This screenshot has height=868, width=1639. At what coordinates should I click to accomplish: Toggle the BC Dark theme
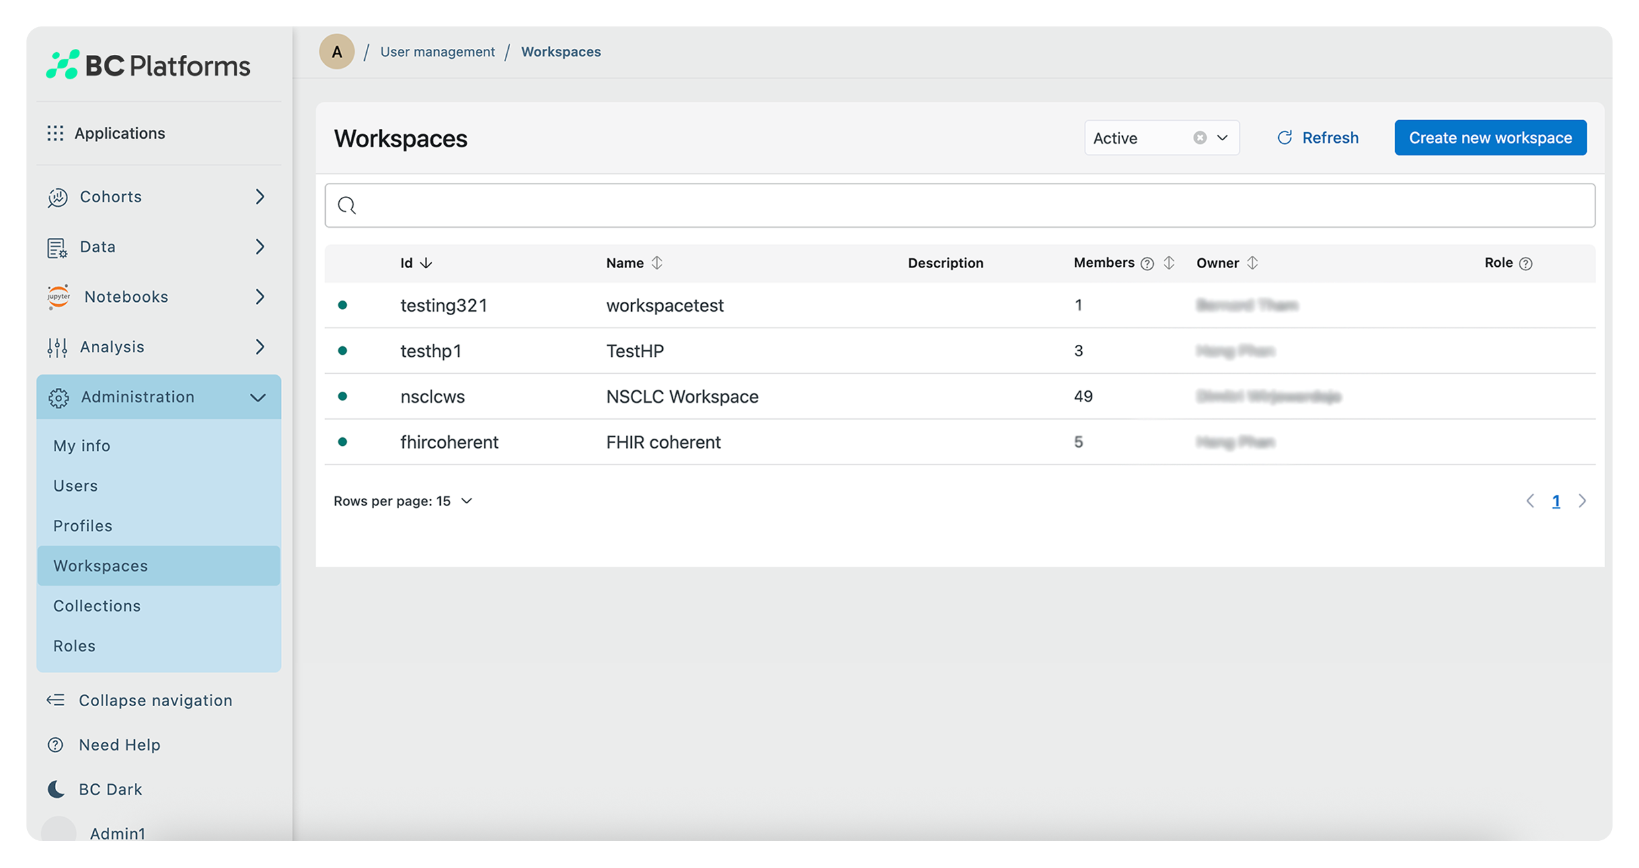click(110, 789)
